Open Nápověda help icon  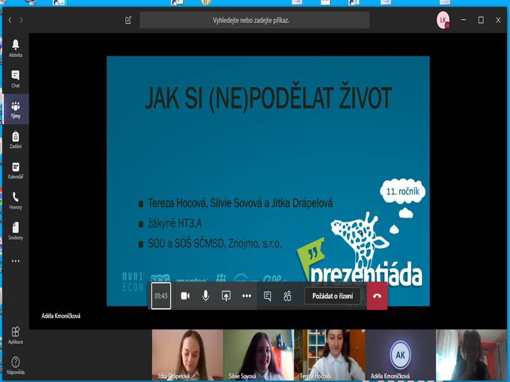point(15,365)
